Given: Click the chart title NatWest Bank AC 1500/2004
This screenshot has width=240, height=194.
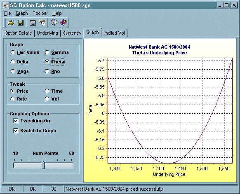Looking at the screenshot, I should [x=159, y=47].
